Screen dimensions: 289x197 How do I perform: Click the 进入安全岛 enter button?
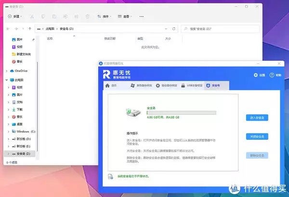257,118
